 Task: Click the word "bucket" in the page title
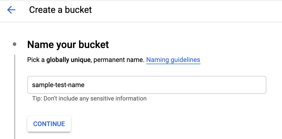point(78,10)
